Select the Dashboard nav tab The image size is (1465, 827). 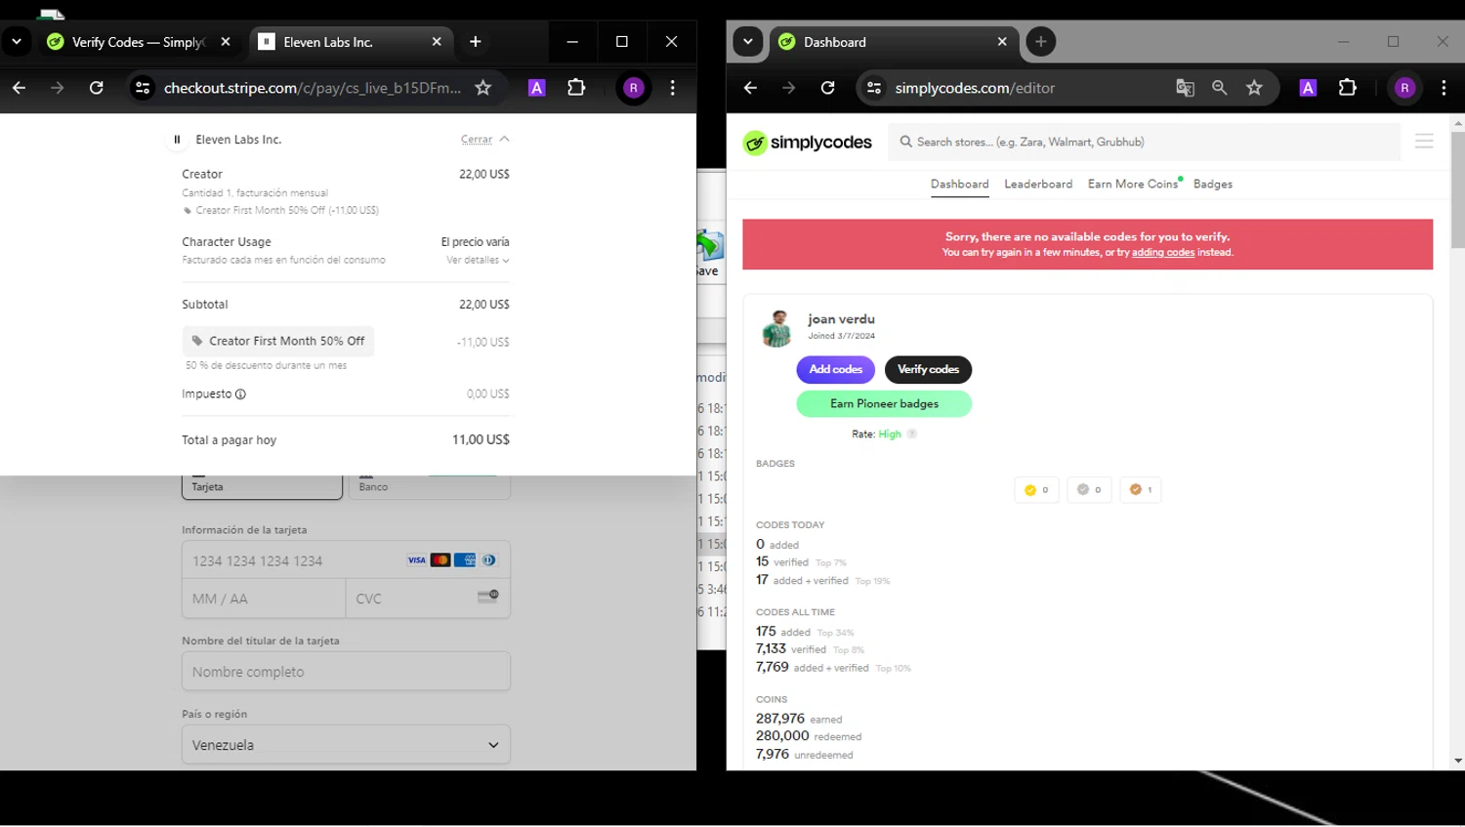coord(959,184)
